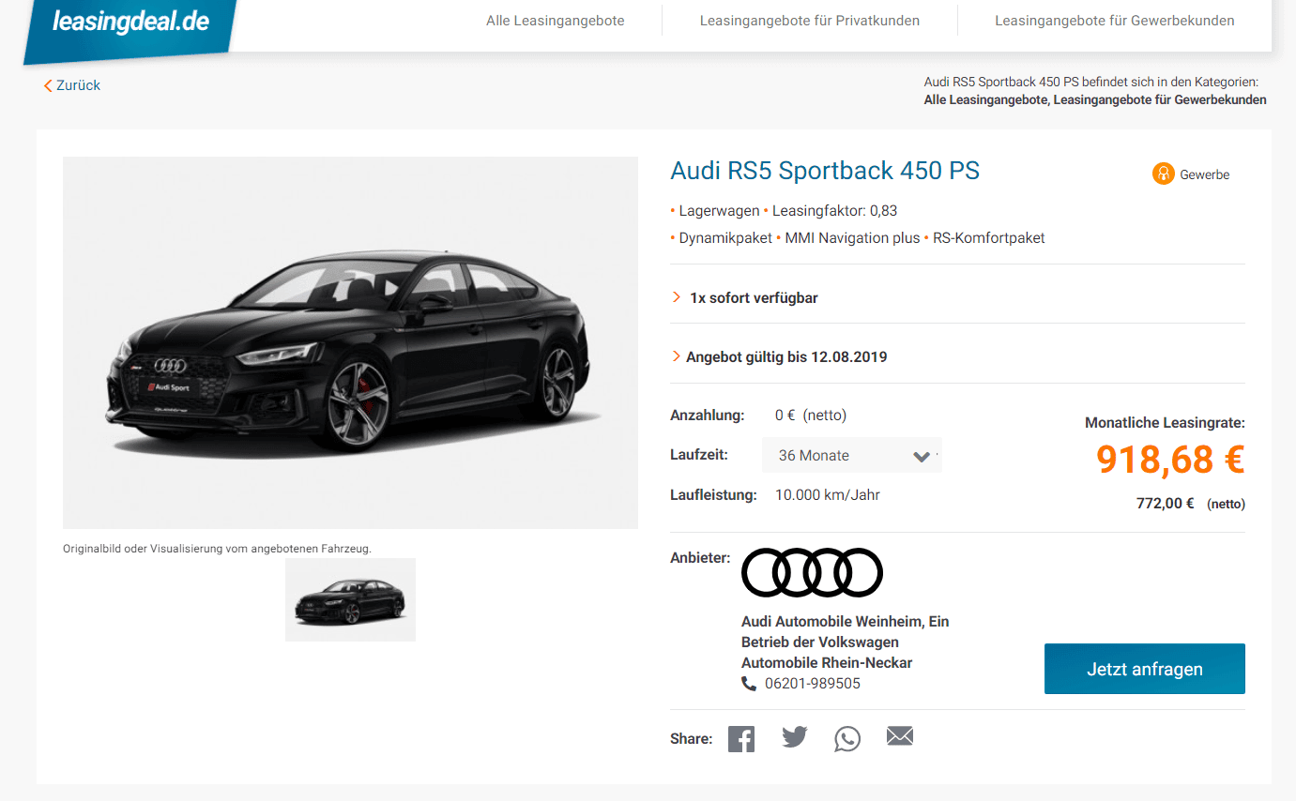Call dealer number 06201-989505
Image resolution: width=1296 pixels, height=801 pixels.
click(813, 684)
